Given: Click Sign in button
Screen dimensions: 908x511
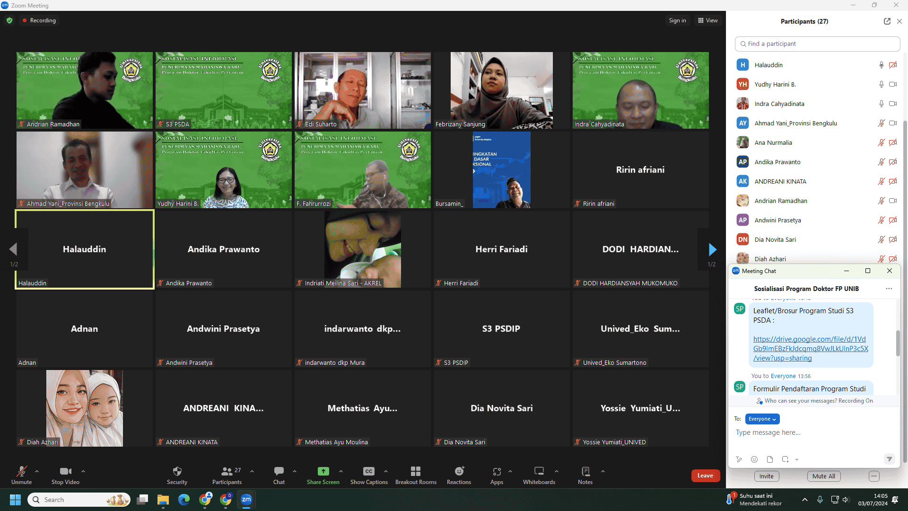Looking at the screenshot, I should (x=677, y=20).
